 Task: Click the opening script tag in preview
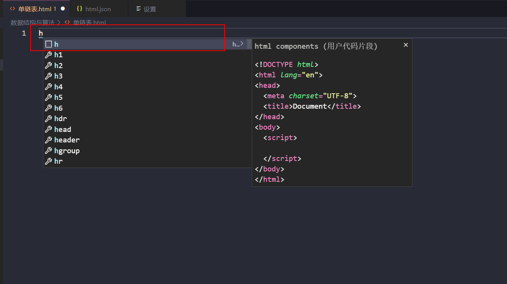280,137
